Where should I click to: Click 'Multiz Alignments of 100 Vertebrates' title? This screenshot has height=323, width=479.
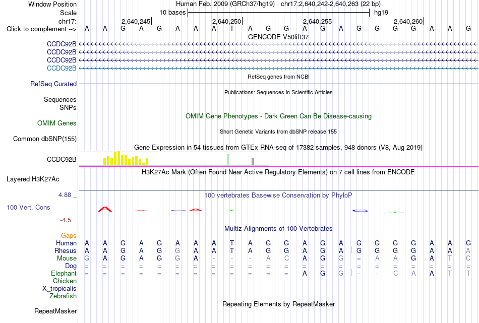[278, 229]
